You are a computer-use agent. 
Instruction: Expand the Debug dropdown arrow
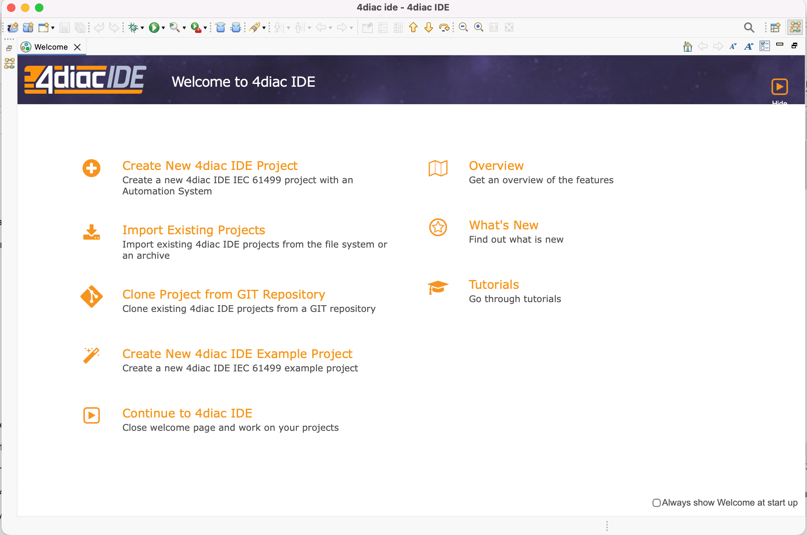click(142, 28)
